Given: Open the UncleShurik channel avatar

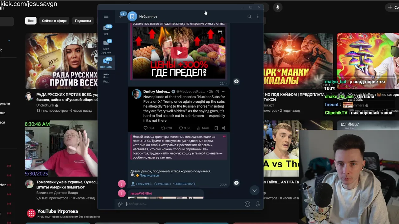Looking at the screenshot, I should (x=29, y=96).
